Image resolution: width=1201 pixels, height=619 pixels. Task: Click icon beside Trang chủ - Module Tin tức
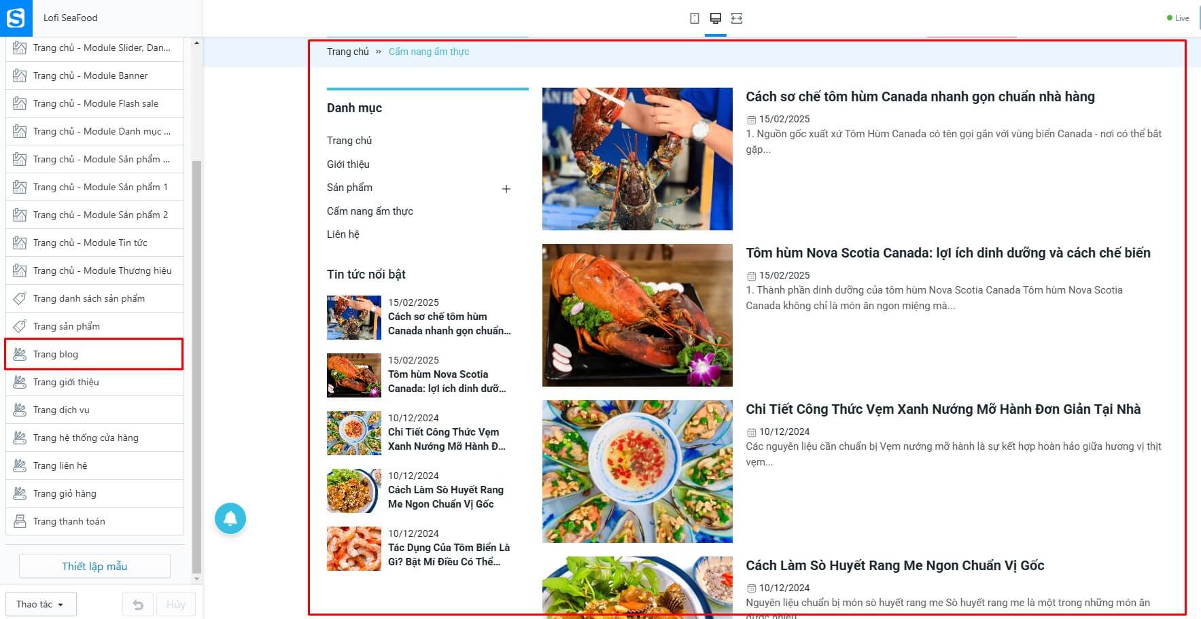coord(20,243)
